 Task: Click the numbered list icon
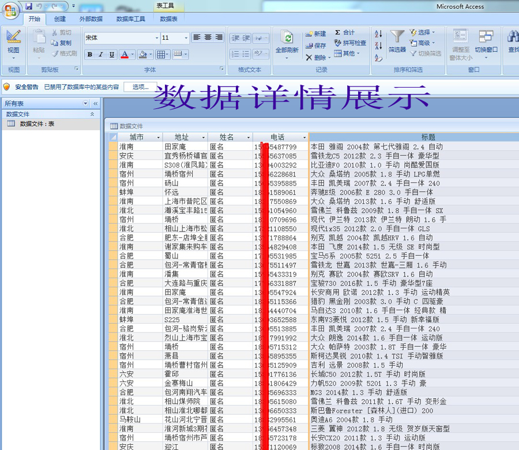tap(235, 54)
